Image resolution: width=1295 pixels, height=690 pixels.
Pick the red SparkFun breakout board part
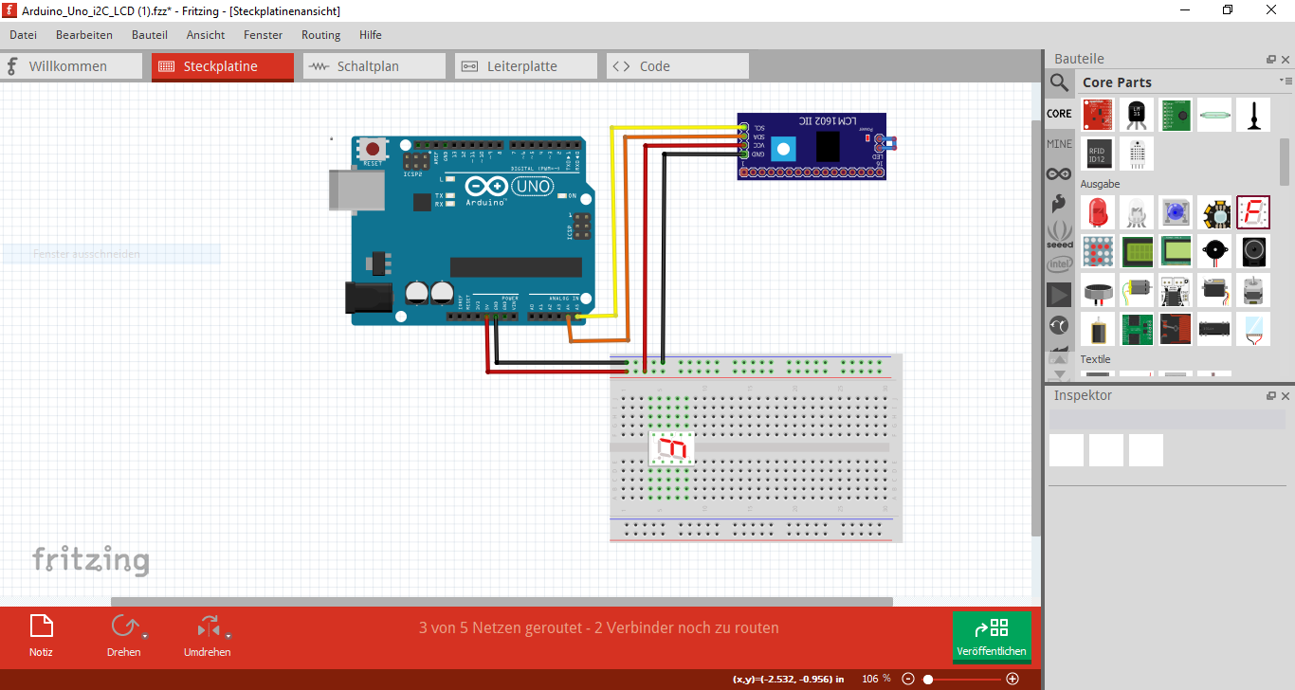(1098, 115)
